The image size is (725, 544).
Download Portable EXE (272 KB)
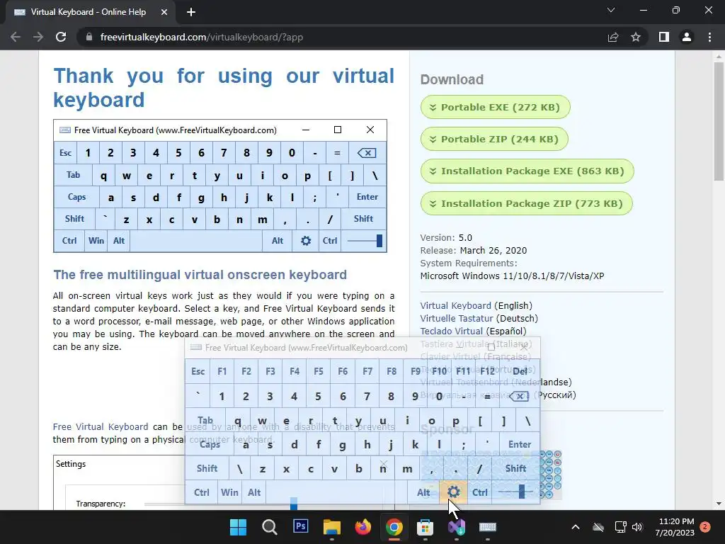(495, 108)
